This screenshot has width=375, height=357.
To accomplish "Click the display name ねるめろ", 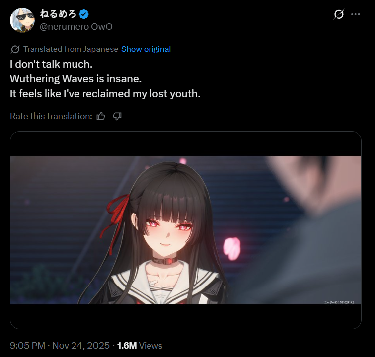I will pyautogui.click(x=58, y=14).
